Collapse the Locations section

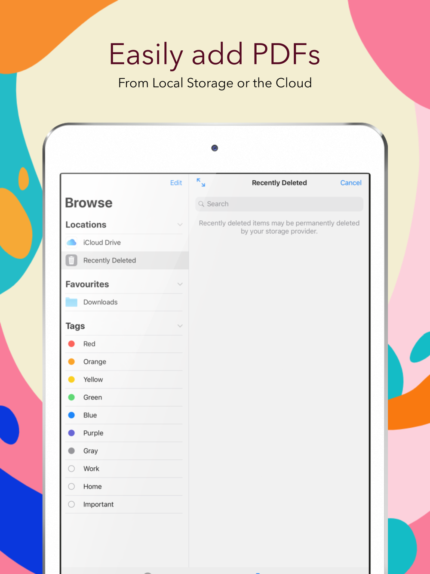[180, 225]
